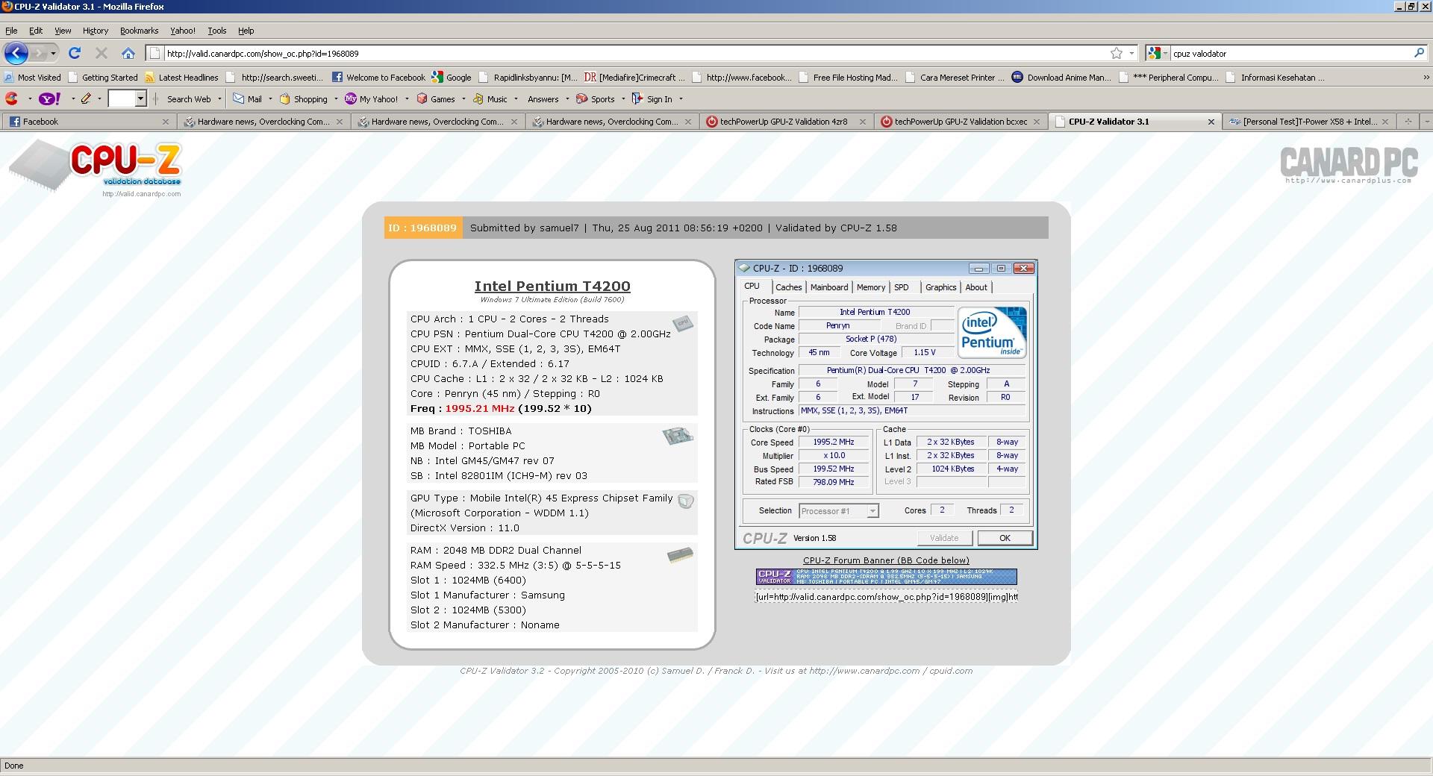Open the URL bar history dropdown arrow
Image resolution: width=1433 pixels, height=776 pixels.
[x=1132, y=53]
